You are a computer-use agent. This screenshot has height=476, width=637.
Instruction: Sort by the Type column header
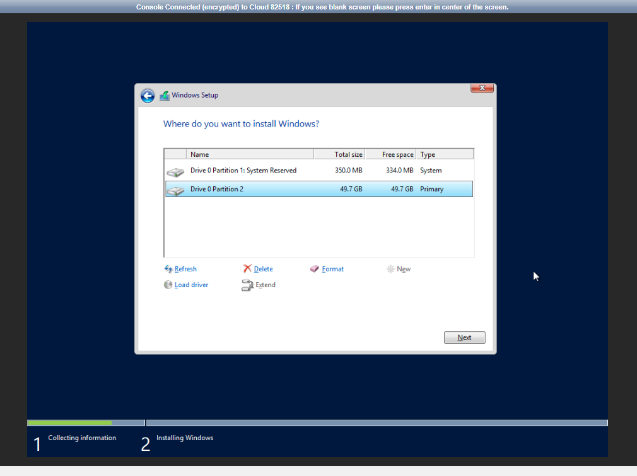pyautogui.click(x=445, y=154)
